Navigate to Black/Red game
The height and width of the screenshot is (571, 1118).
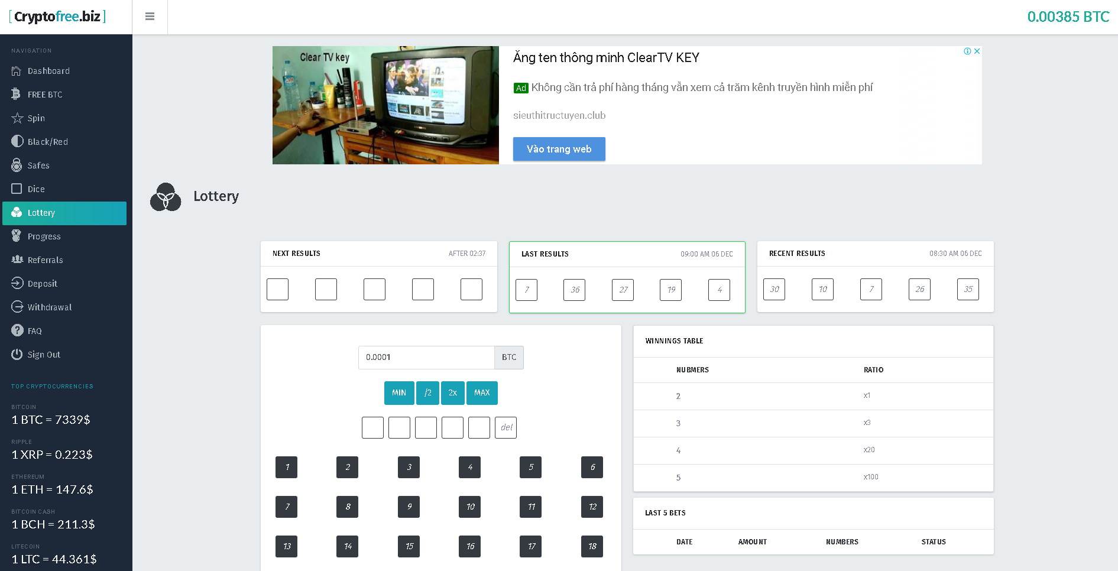[x=48, y=142]
